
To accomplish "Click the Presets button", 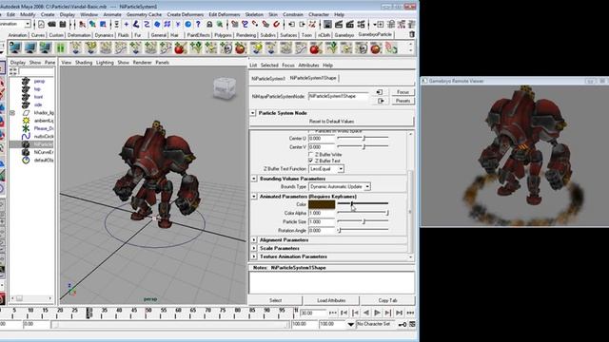I will coord(403,101).
